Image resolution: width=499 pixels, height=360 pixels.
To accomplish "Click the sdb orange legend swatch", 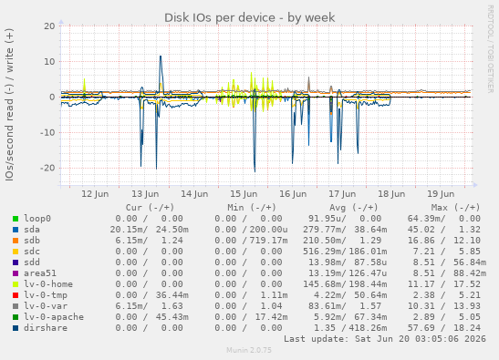I will [x=16, y=241].
